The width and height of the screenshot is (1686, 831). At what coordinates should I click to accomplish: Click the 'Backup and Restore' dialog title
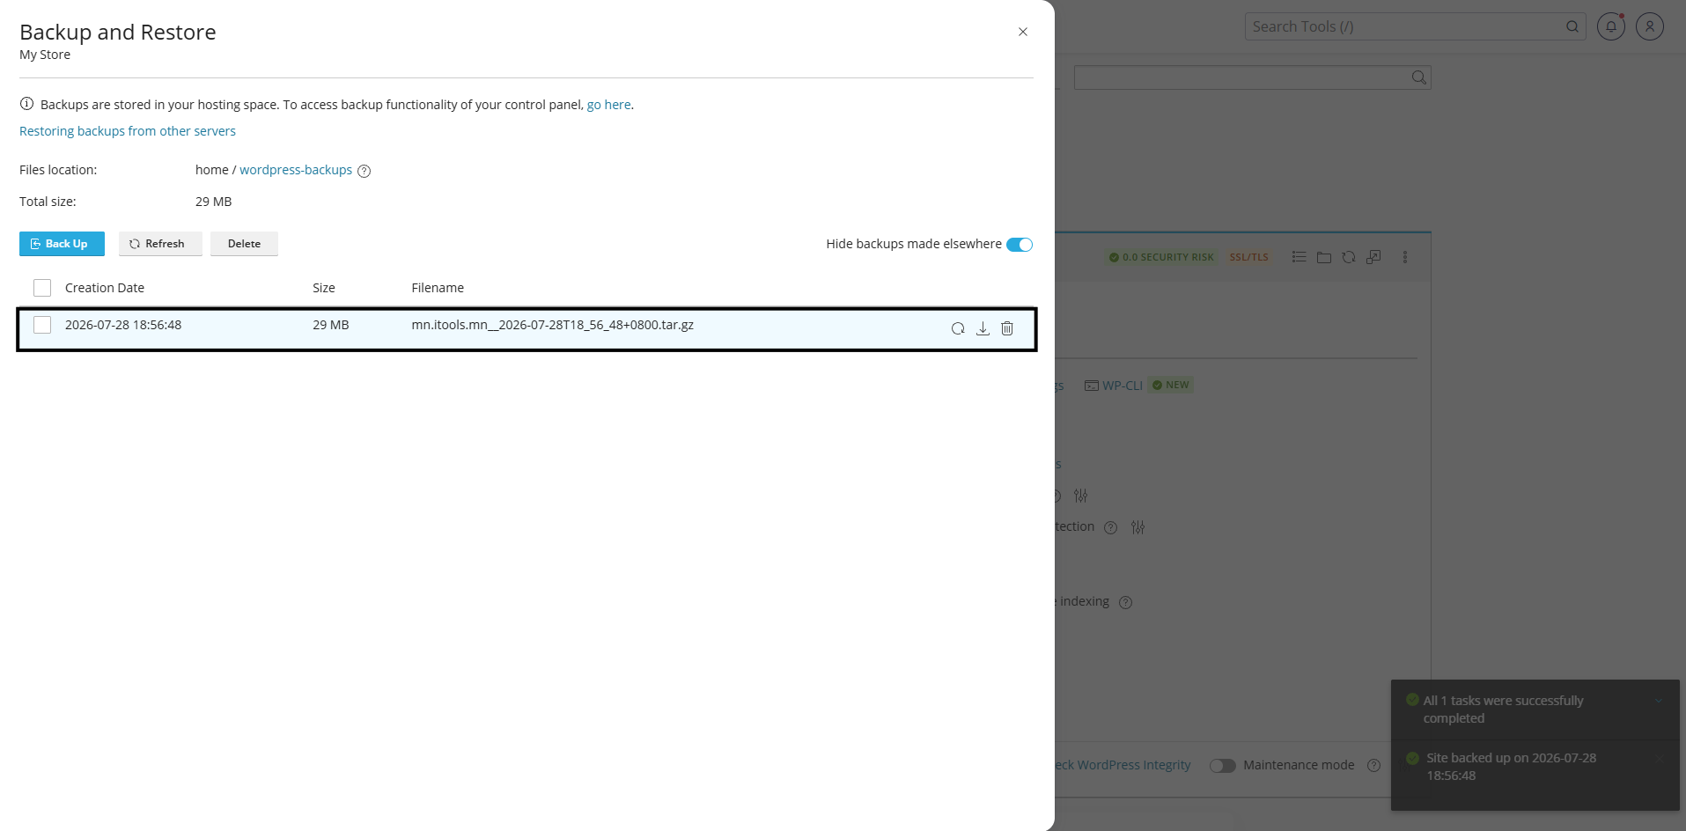coord(118,32)
